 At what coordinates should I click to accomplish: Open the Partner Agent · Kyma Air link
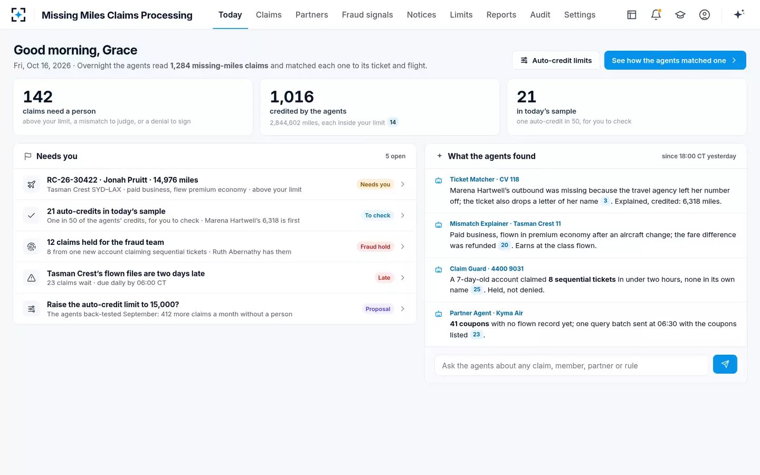pyautogui.click(x=487, y=313)
